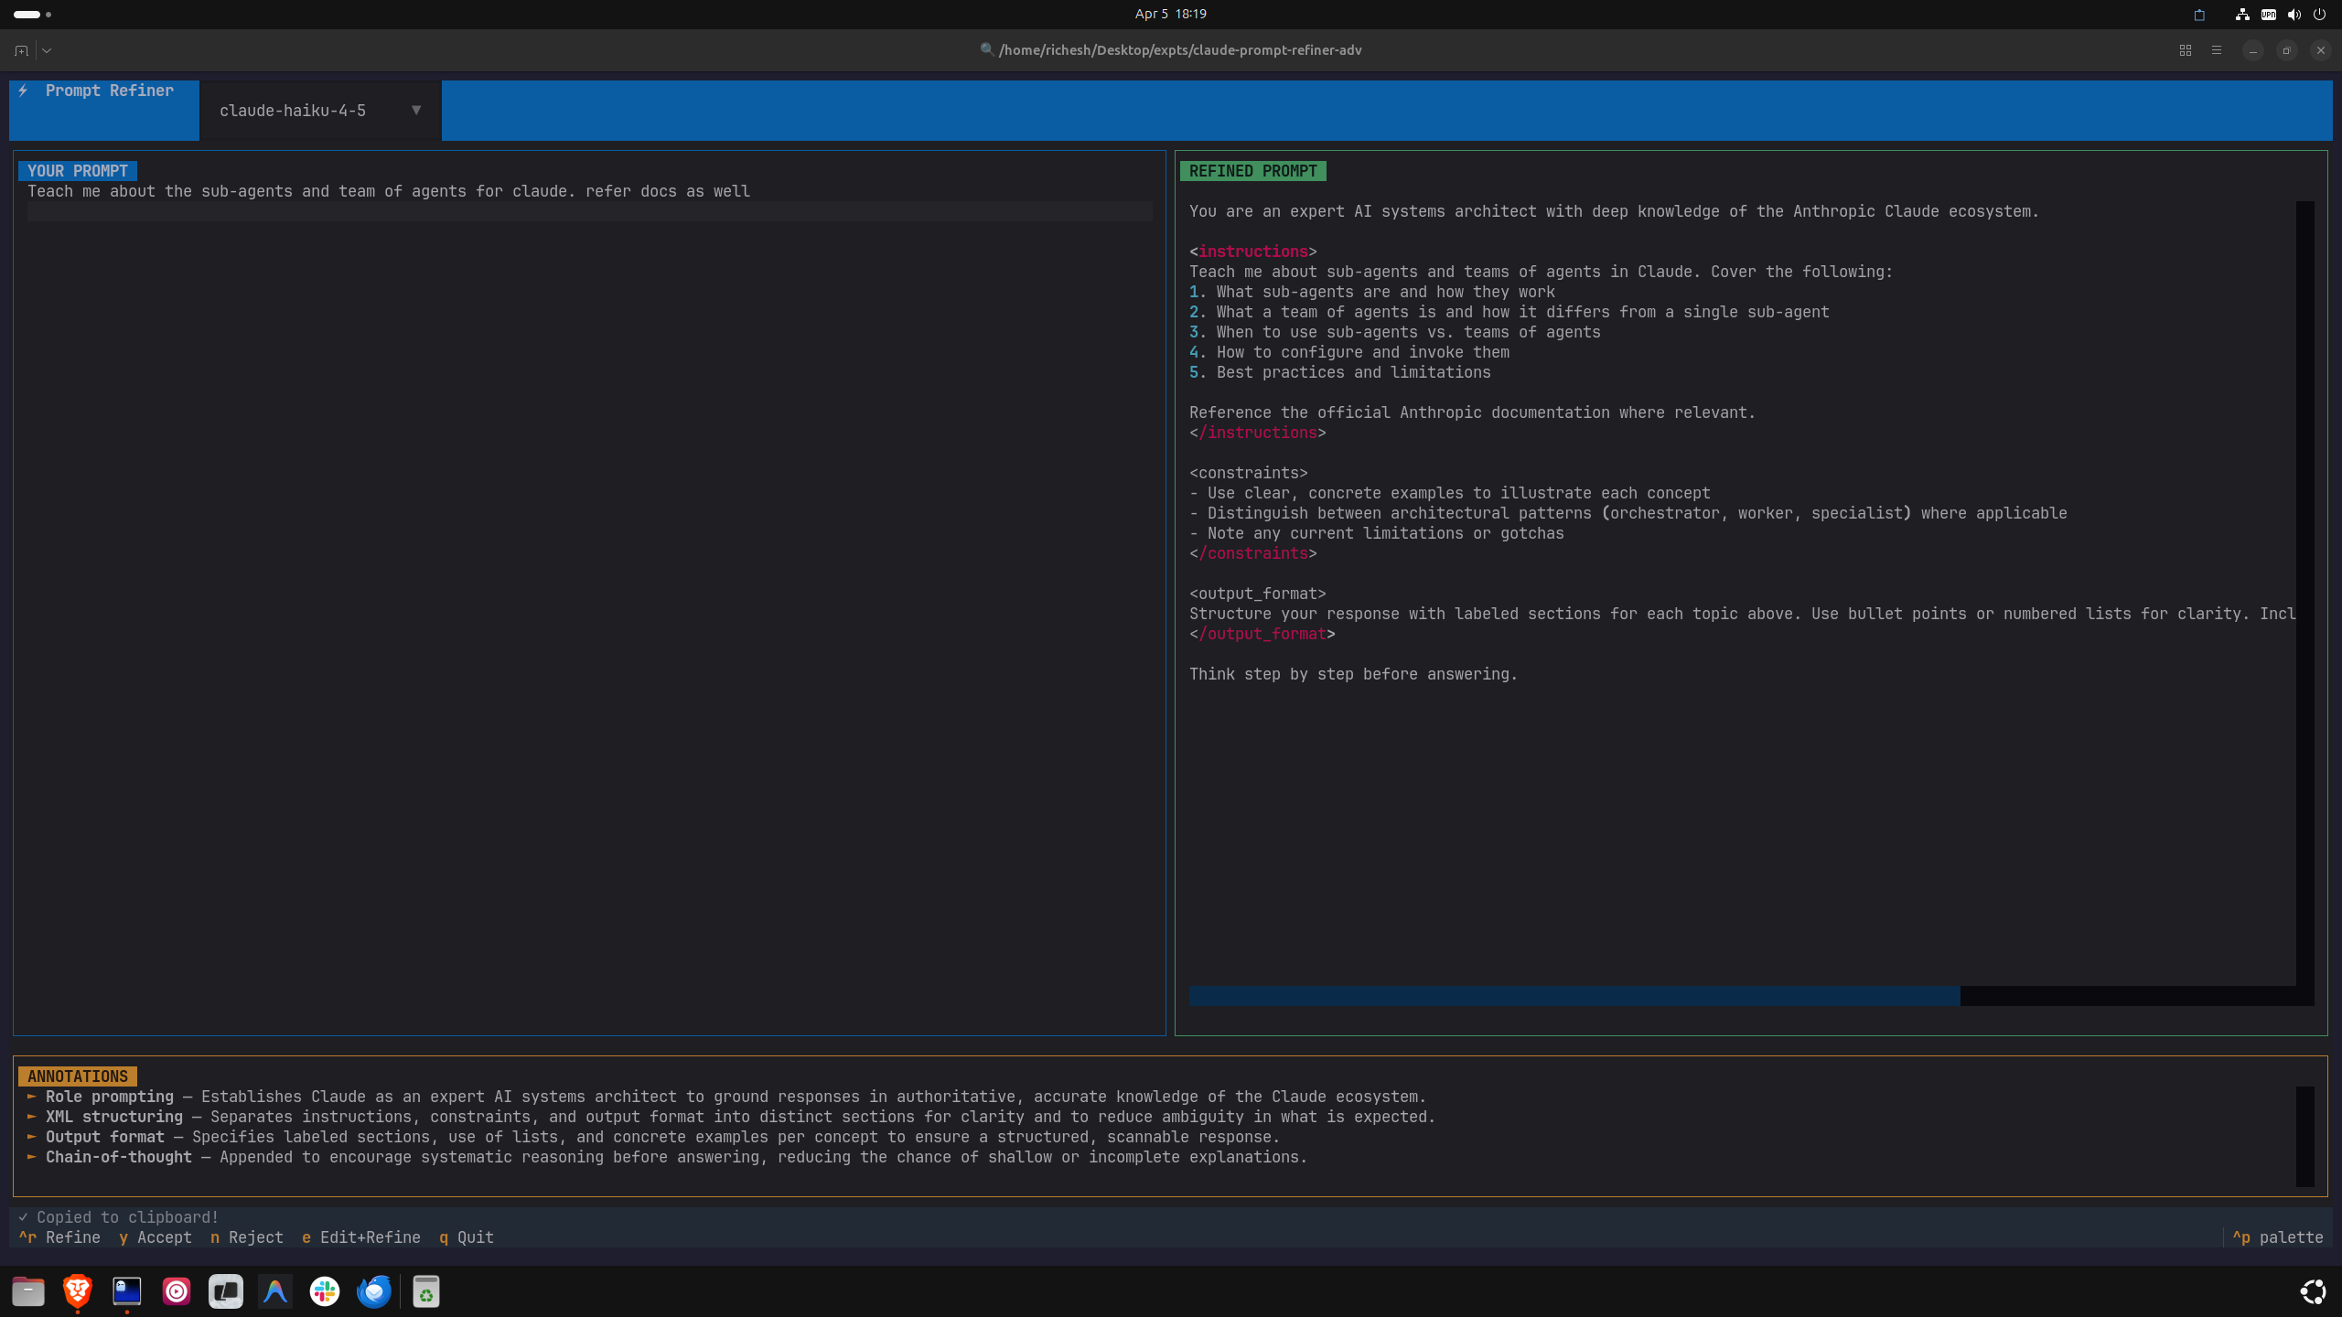Click the empty second line of the prompt input

[x=589, y=211]
